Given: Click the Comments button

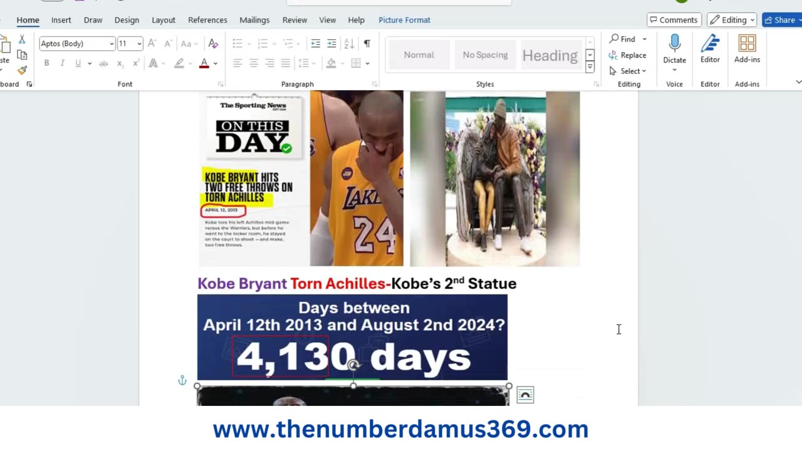Looking at the screenshot, I should [674, 20].
